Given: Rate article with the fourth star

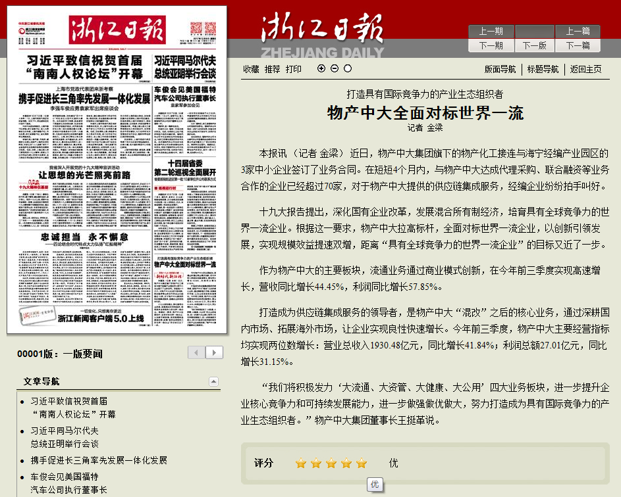Looking at the screenshot, I should click(346, 463).
